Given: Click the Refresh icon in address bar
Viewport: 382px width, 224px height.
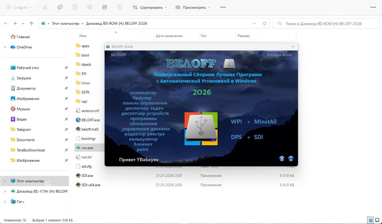Looking at the screenshot, I should pyautogui.click(x=264, y=23).
